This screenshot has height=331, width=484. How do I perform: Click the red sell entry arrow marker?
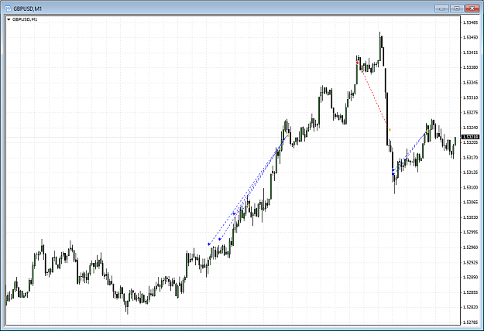(358, 63)
